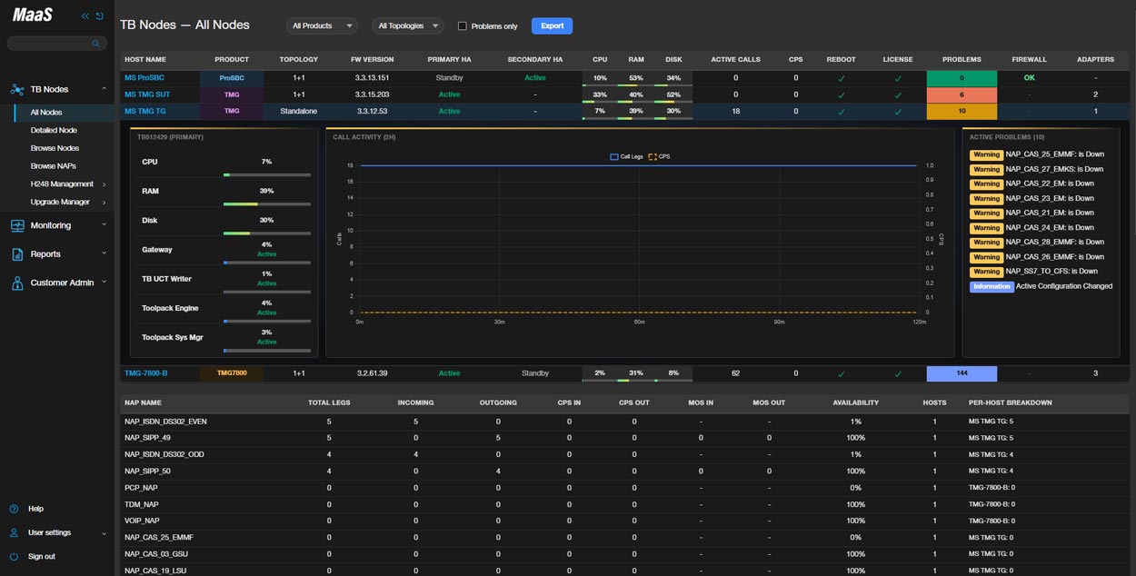Click the magnifier icon in the search box
Screen dimensions: 1136x576
coord(96,44)
